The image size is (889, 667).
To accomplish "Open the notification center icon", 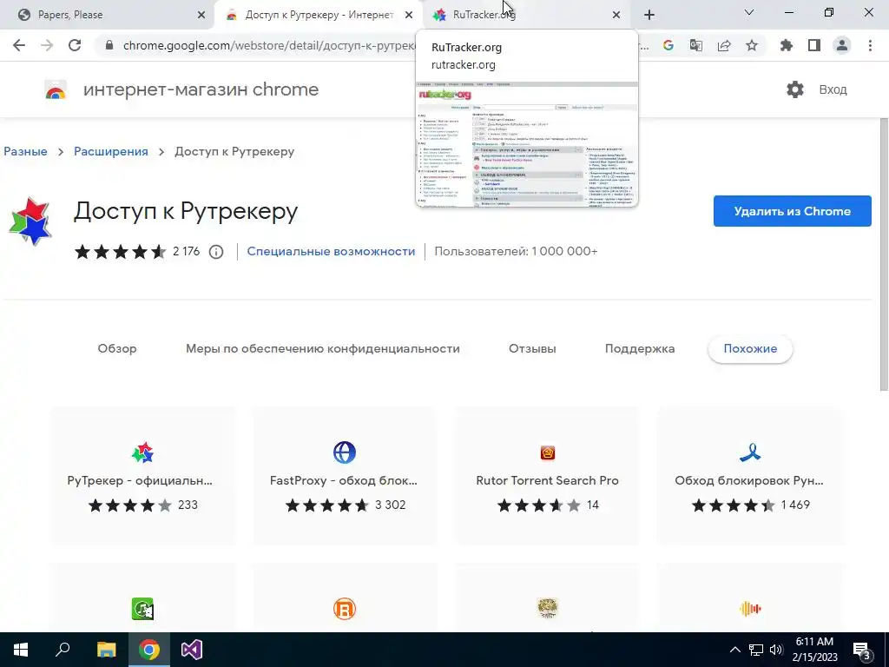I will click(862, 650).
